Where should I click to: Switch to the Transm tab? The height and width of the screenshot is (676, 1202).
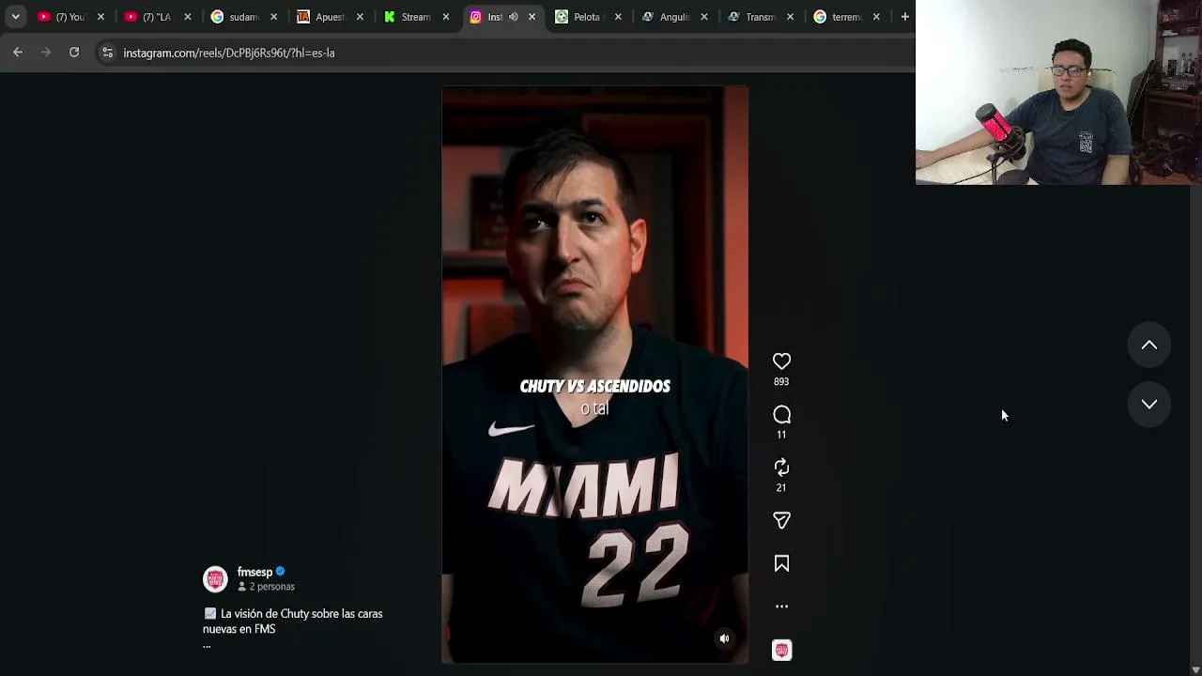[760, 17]
